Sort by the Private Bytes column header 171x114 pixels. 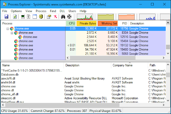[87, 23]
